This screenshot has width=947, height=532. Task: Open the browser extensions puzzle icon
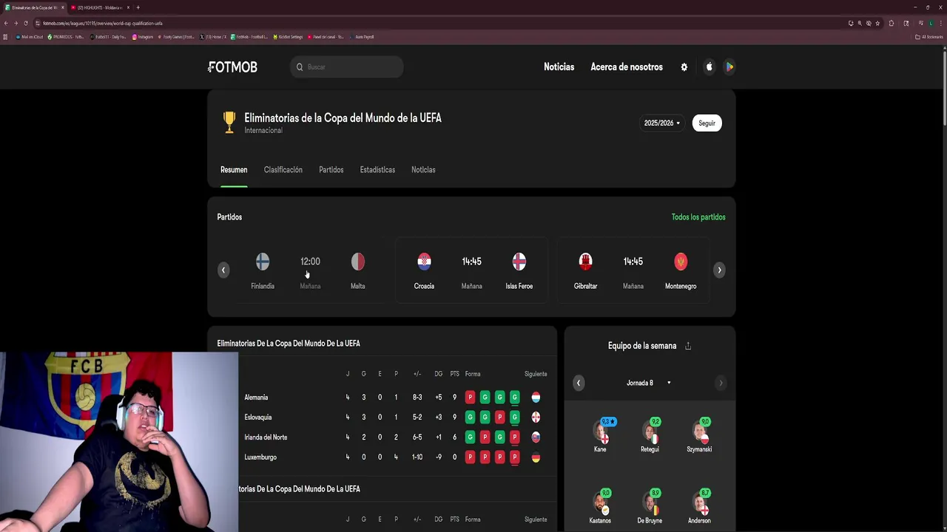click(x=892, y=23)
